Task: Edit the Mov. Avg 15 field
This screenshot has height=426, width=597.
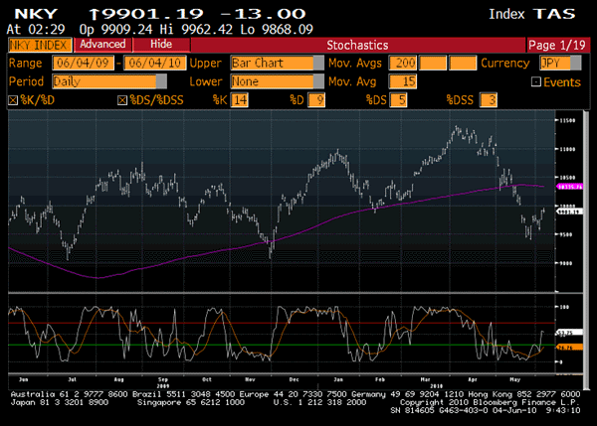Action: [x=403, y=81]
